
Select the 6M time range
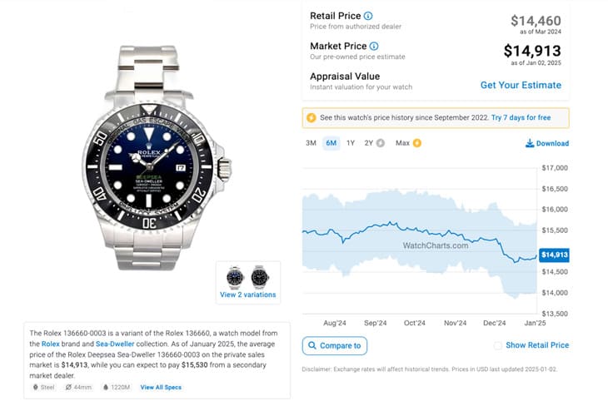(331, 143)
